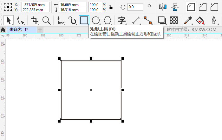
Task: Pick the Ellipse tool
Action: pyautogui.click(x=96, y=21)
